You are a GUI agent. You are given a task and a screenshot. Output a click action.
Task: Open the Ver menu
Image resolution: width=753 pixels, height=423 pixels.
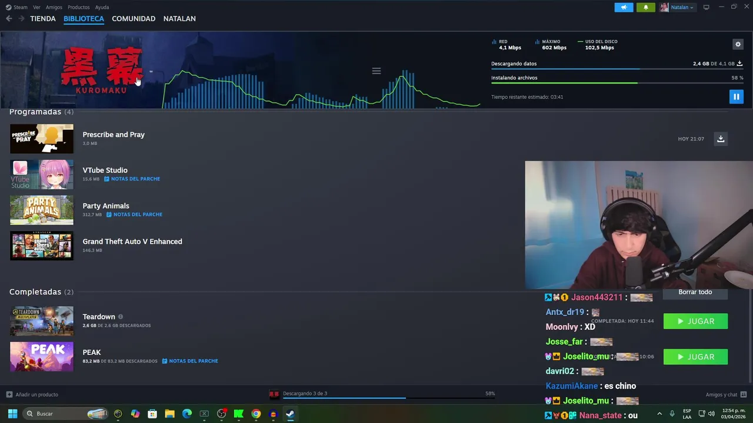[x=37, y=7]
